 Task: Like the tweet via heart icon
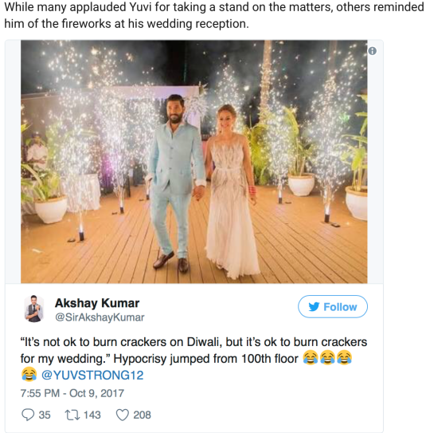click(122, 415)
